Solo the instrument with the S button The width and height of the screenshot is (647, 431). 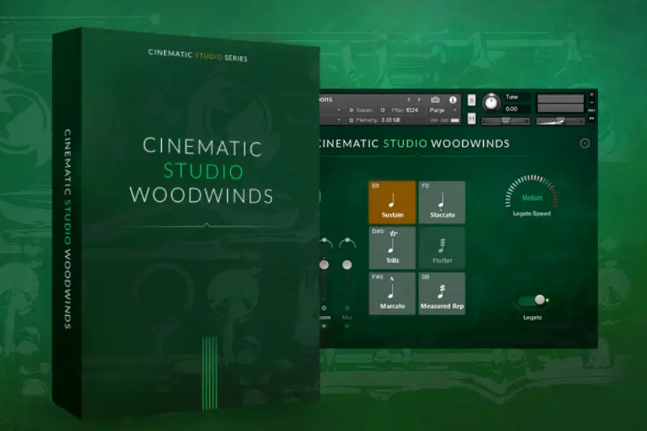point(472,101)
